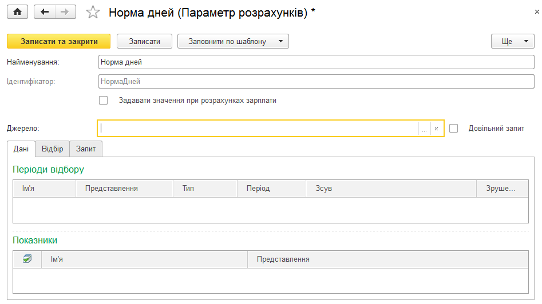Click the 'Показники' section title

[35, 240]
